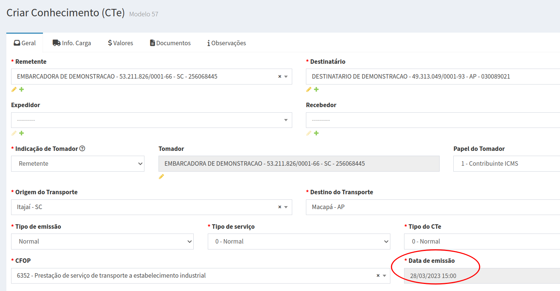Clear the selected CFOP value

coord(378,275)
